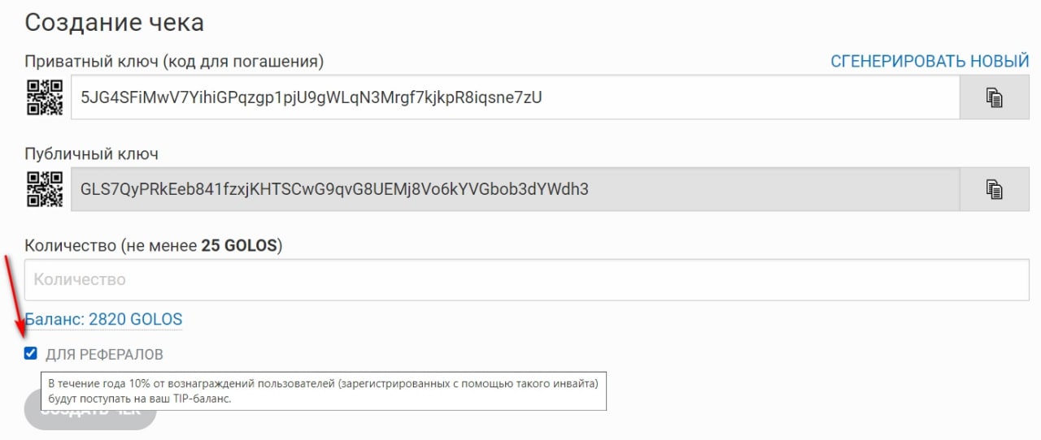Screen dimensions: 1041x440
Task: Click the Баланс: 2820 GOLOS link
Action: [x=103, y=319]
